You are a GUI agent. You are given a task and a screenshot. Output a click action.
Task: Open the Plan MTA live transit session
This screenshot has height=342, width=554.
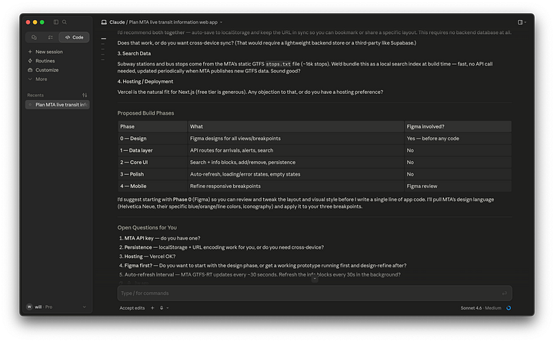tap(57, 105)
